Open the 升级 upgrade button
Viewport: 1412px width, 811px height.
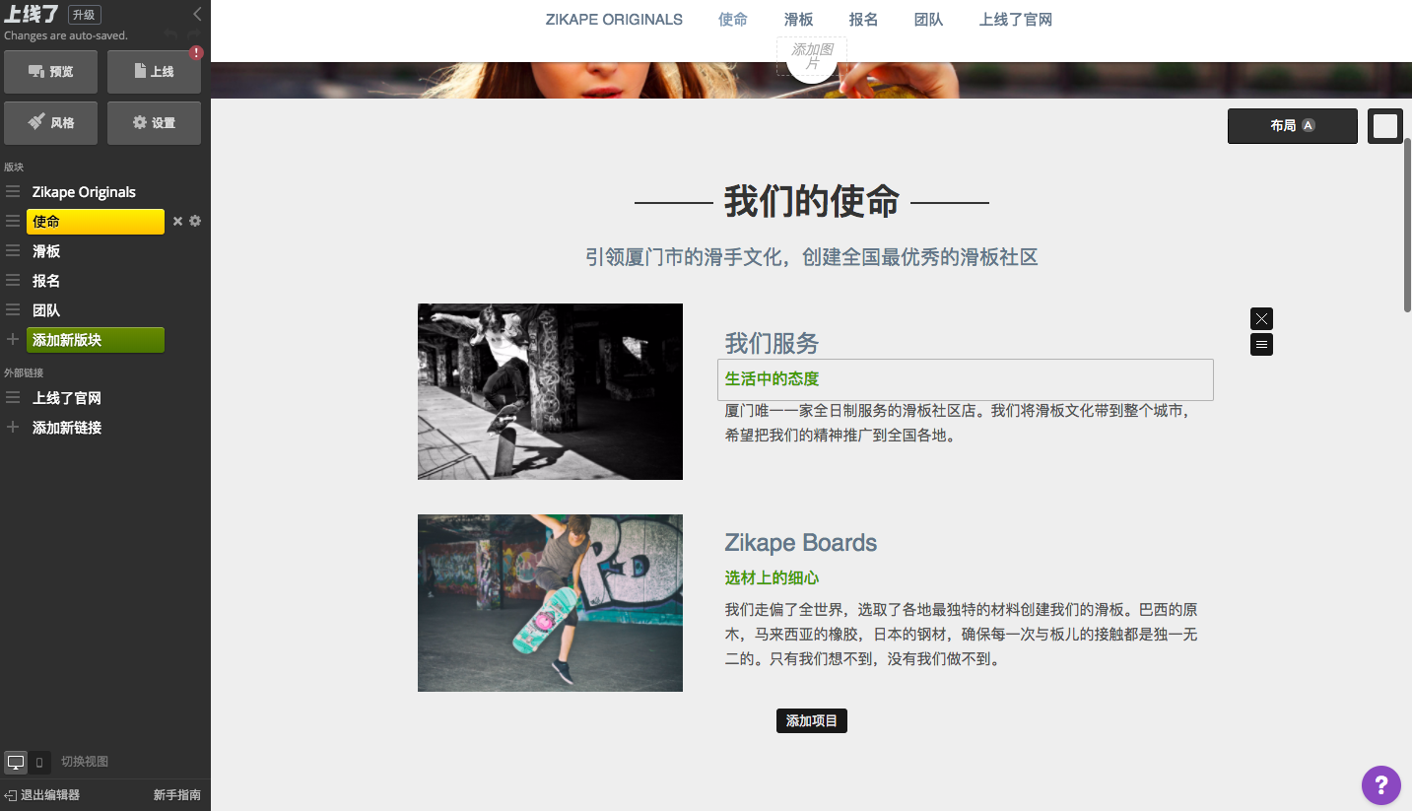(x=85, y=15)
